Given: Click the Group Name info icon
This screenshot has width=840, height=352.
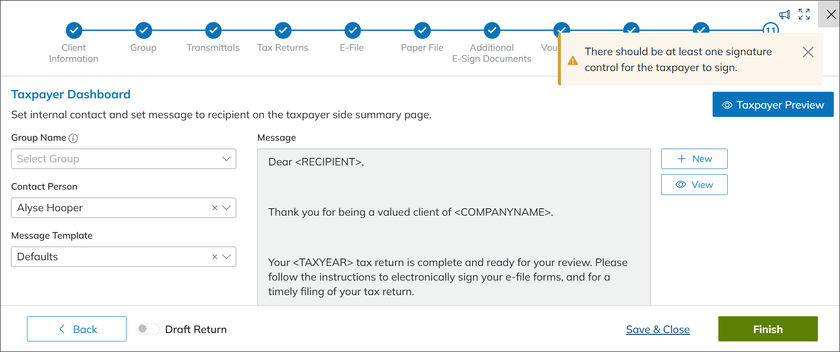Looking at the screenshot, I should coord(73,138).
